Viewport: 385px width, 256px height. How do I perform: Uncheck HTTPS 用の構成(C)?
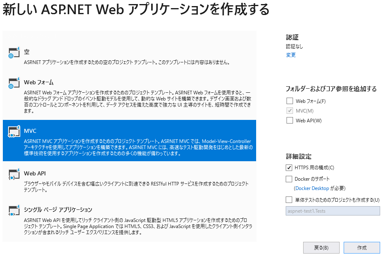289,167
